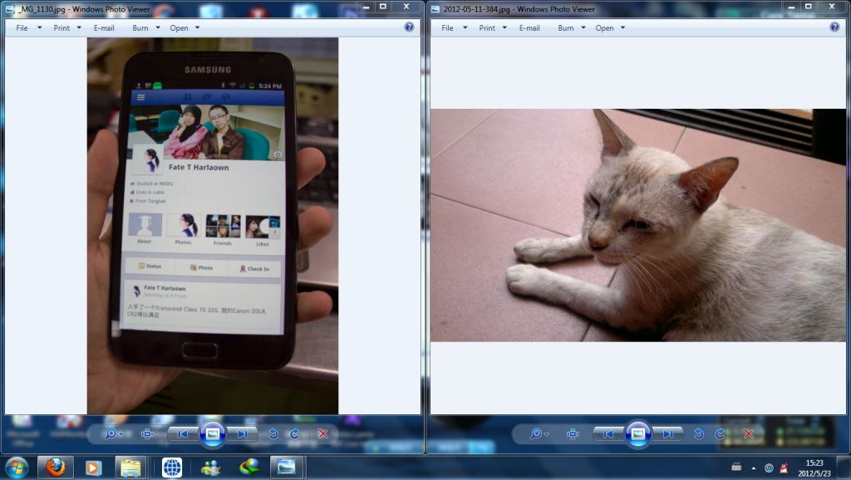The width and height of the screenshot is (851, 480).
Task: Open the Open dropdown in right viewer
Action: click(610, 27)
